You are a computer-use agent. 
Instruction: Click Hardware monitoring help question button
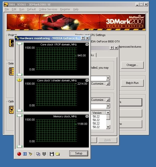tap(83, 38)
